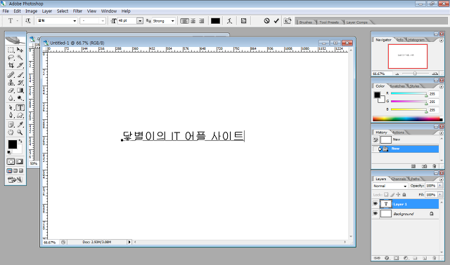Toggle lock transparent pixels
Image resolution: width=450 pixels, height=265 pixels.
point(386,195)
